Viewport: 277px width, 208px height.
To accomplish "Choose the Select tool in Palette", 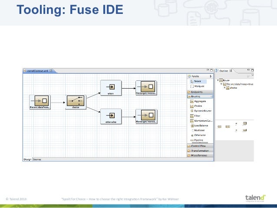I will coord(198,81).
